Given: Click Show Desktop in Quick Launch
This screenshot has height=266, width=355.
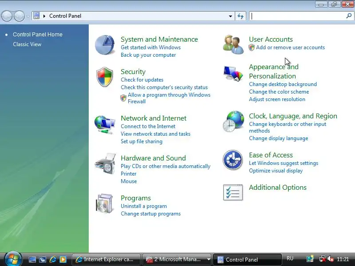Looking at the screenshot, I should coord(32,259).
